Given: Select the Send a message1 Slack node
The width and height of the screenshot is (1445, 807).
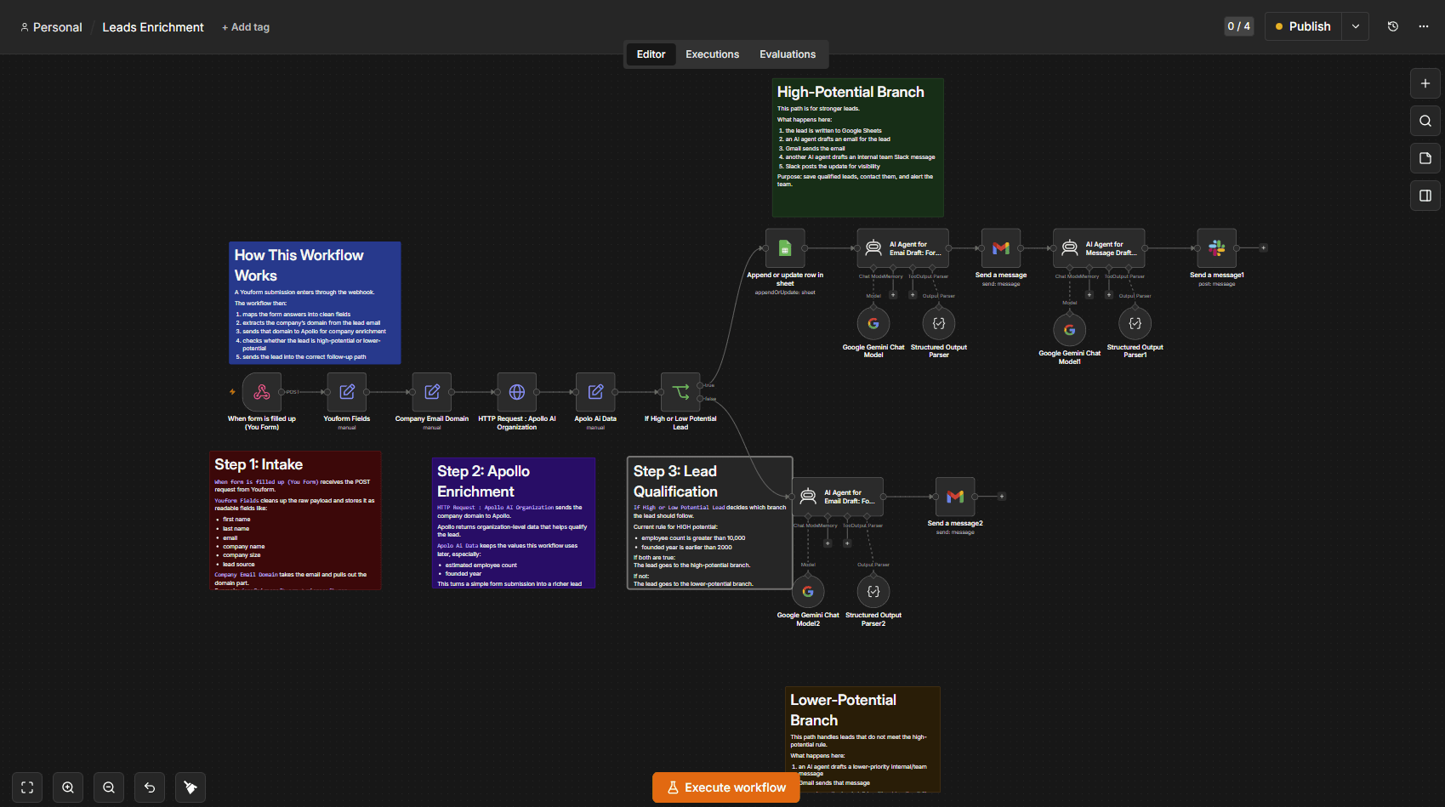Looking at the screenshot, I should click(x=1217, y=248).
